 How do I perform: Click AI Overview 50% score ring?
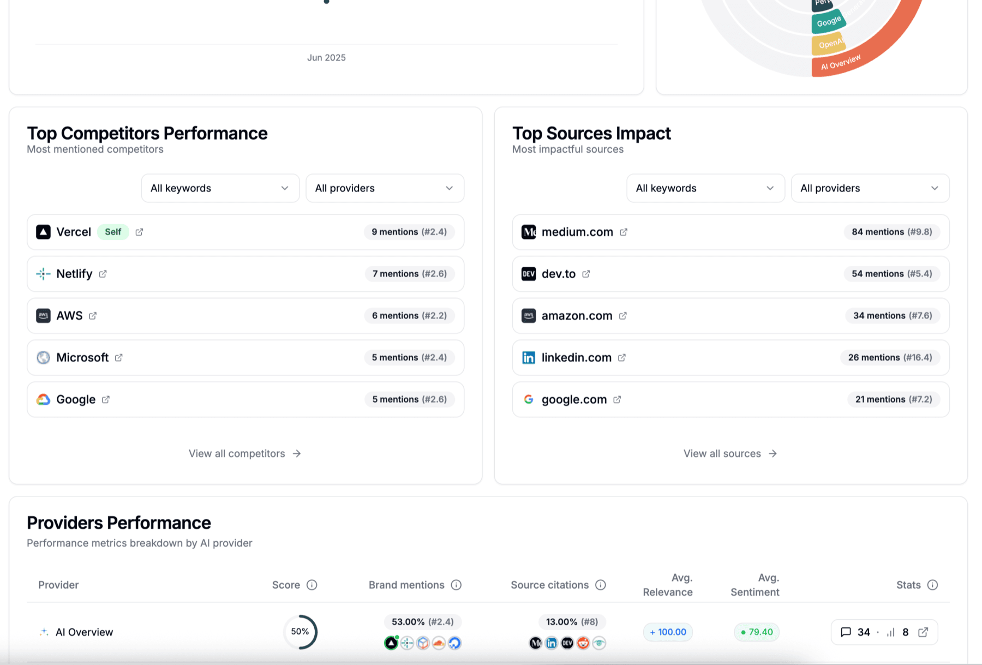(300, 632)
